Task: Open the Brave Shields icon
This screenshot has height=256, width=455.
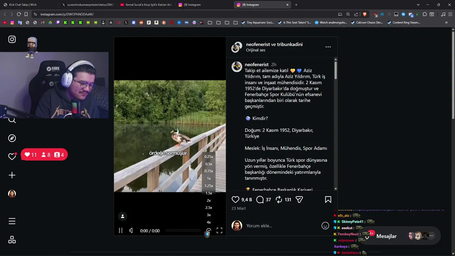Action: click(364, 14)
